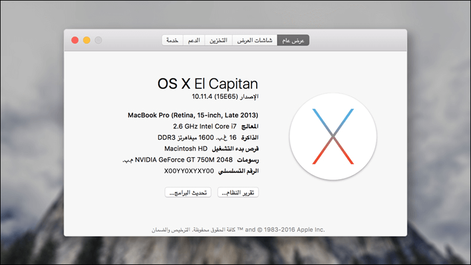Screen dimensions: 471x265
Task: Click the serial number X00YY0XYXY00
Action: [x=189, y=171]
